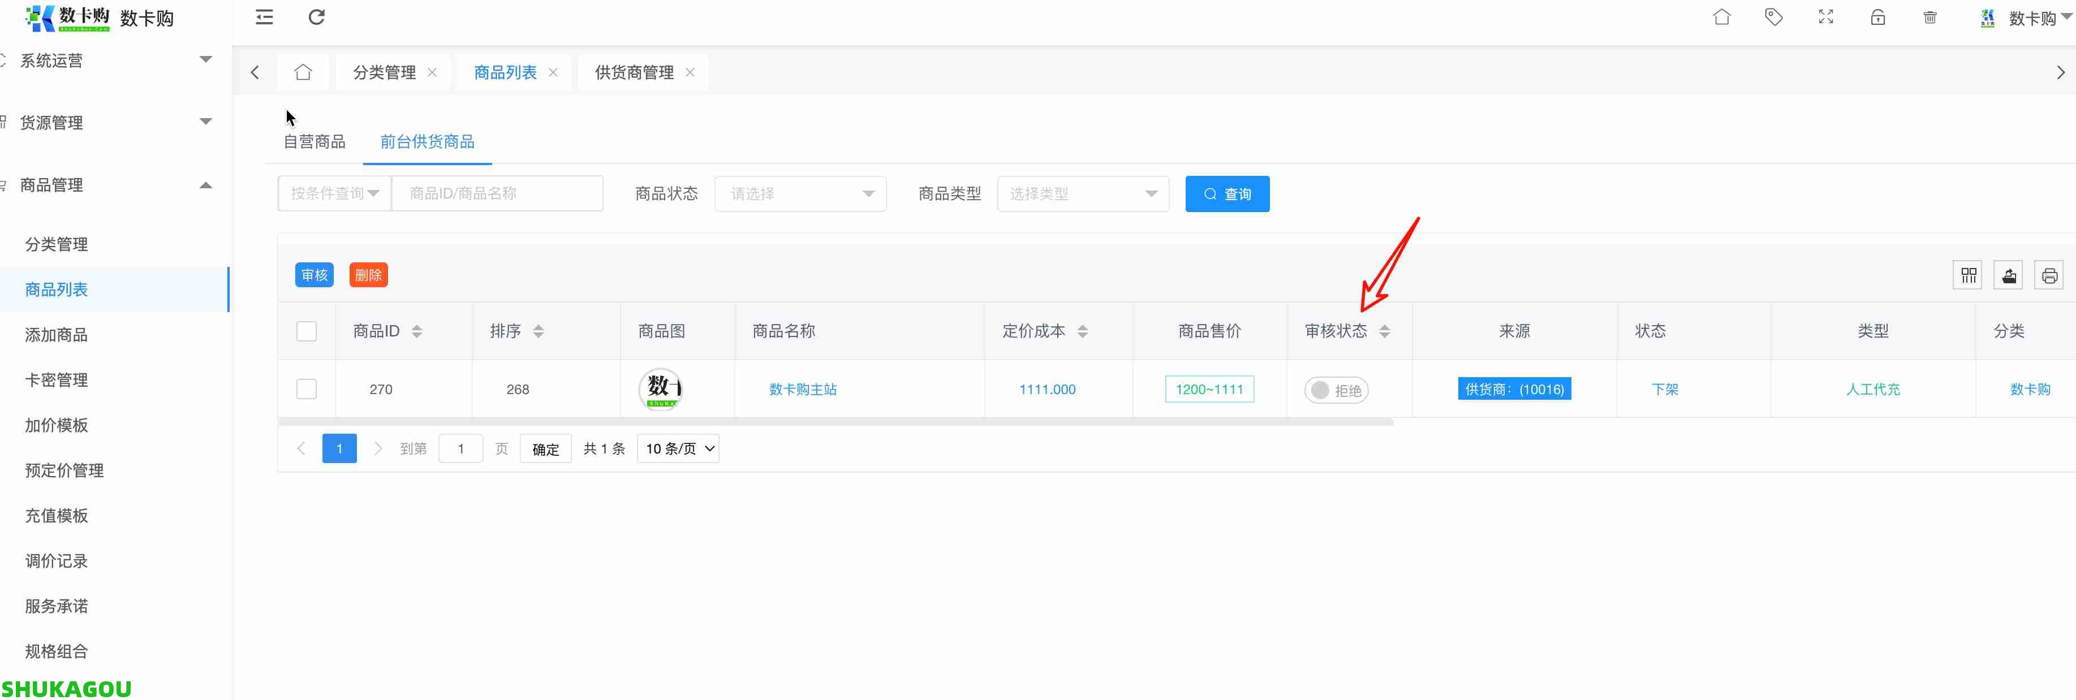2076x700 pixels.
Task: Open column settings via the grid icon
Action: point(1968,275)
